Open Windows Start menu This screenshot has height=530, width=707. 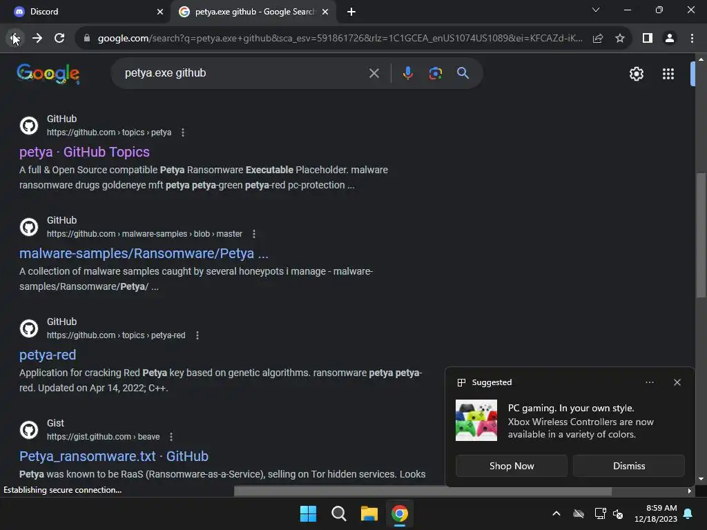309,513
